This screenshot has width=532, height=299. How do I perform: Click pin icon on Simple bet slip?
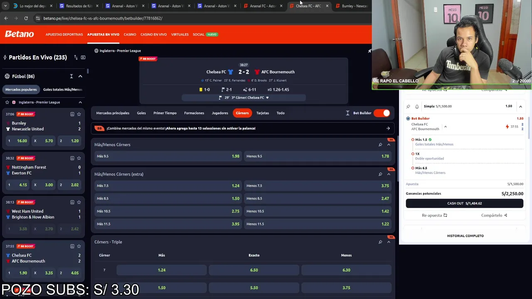point(408,106)
